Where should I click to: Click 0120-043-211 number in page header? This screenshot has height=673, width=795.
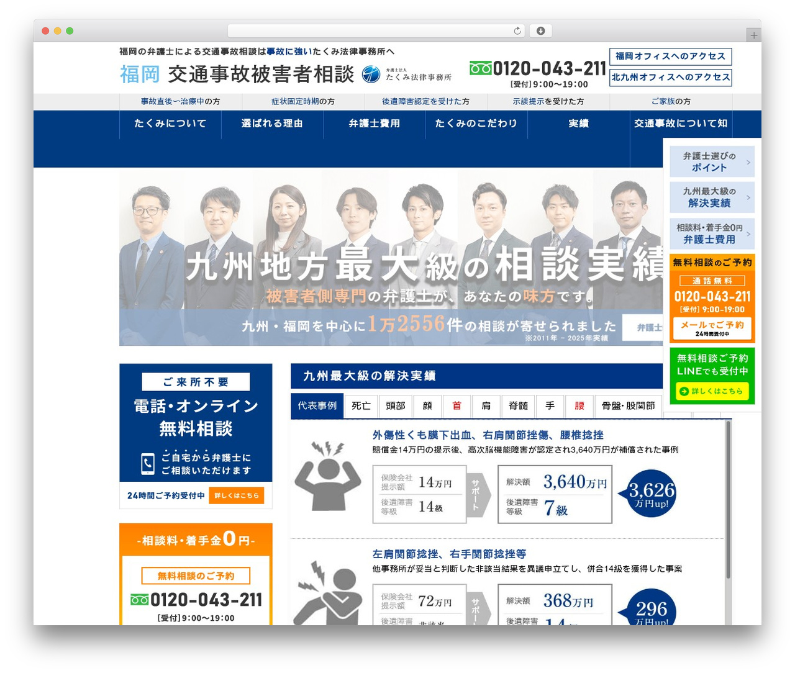(x=549, y=68)
